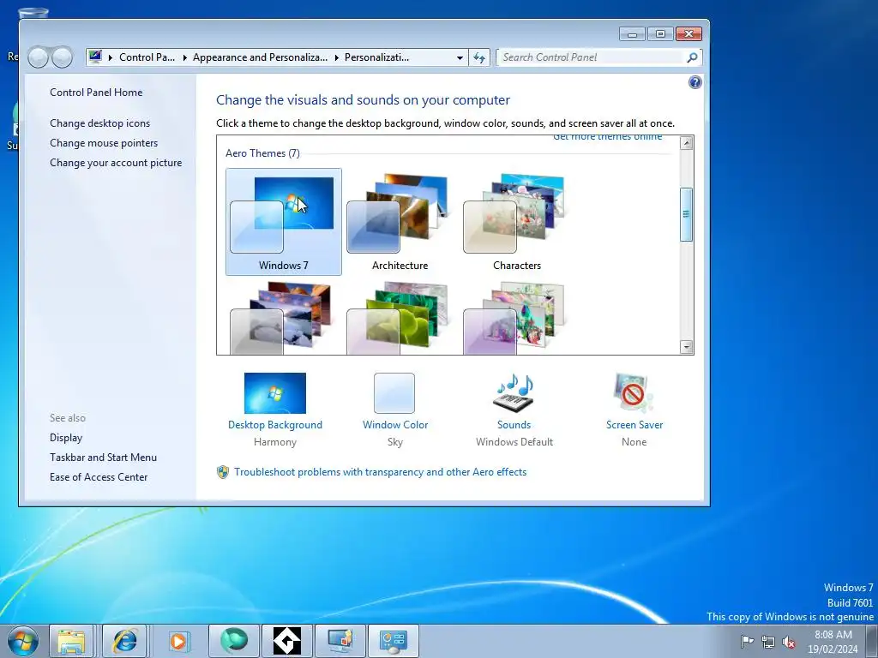Image resolution: width=878 pixels, height=658 pixels.
Task: Launch Internet Explorer from the taskbar
Action: point(124,641)
